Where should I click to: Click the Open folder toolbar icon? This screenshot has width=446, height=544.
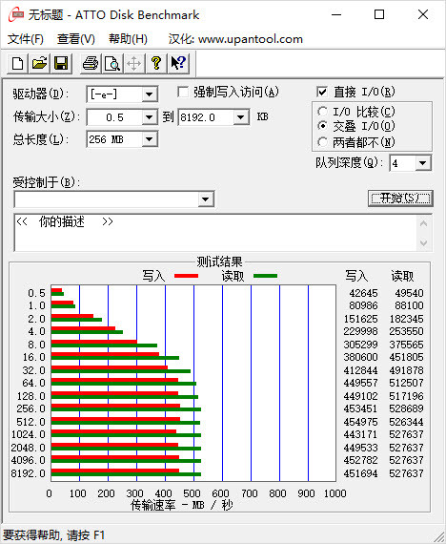point(39,64)
